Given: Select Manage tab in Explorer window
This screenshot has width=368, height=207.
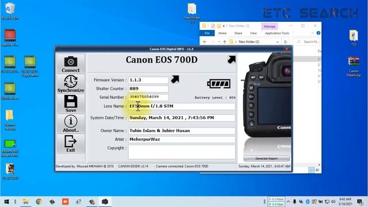Looking at the screenshot, I should point(270,26).
